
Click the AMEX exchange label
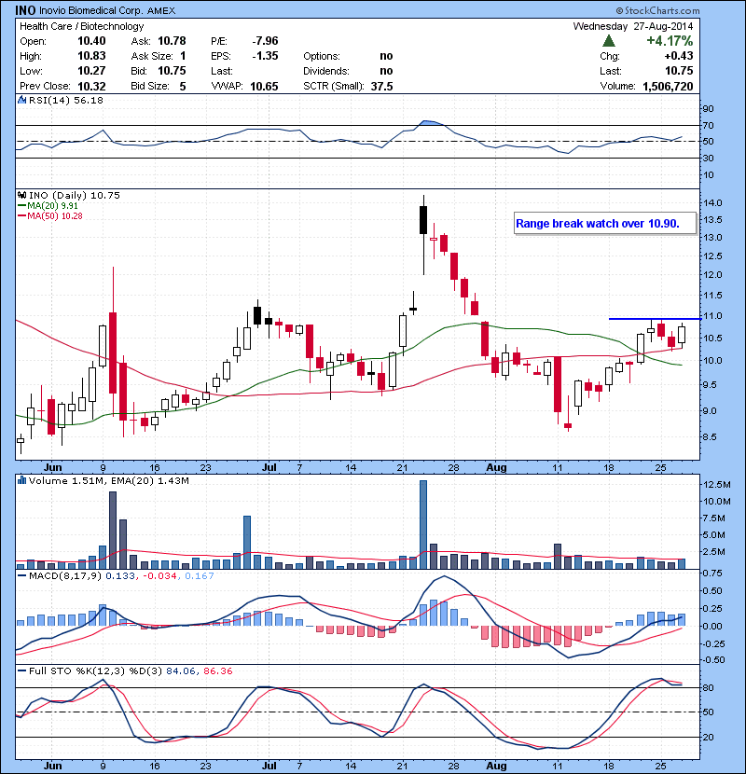point(161,10)
